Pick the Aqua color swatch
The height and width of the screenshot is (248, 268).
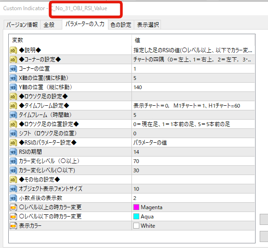[x=136, y=217]
